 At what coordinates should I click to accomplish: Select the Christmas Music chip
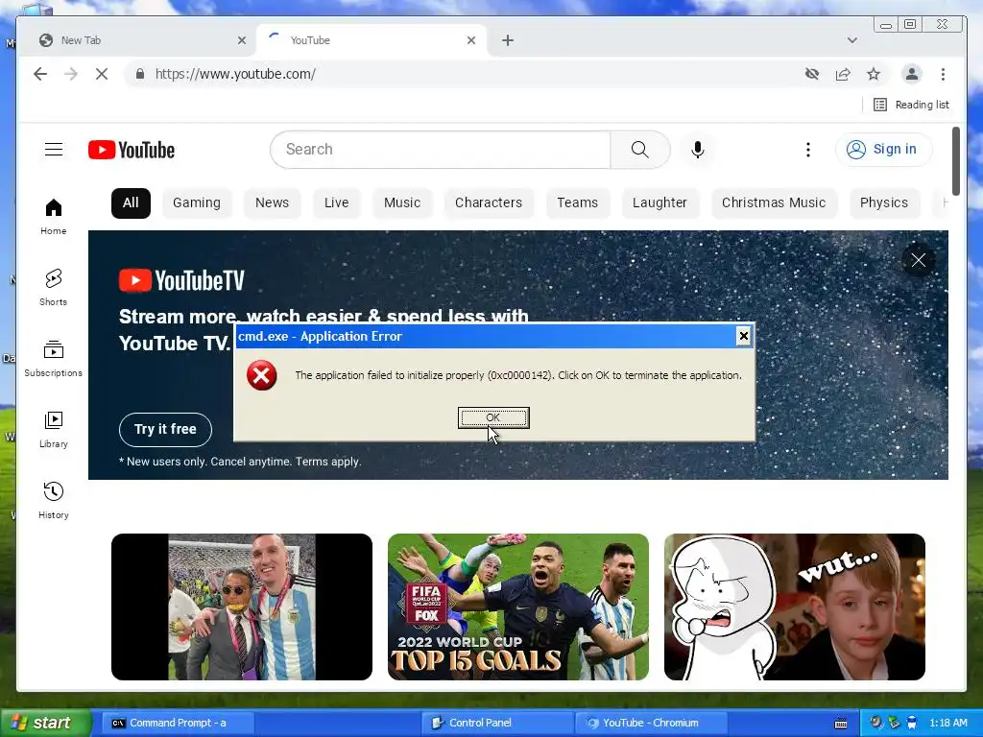click(x=774, y=203)
